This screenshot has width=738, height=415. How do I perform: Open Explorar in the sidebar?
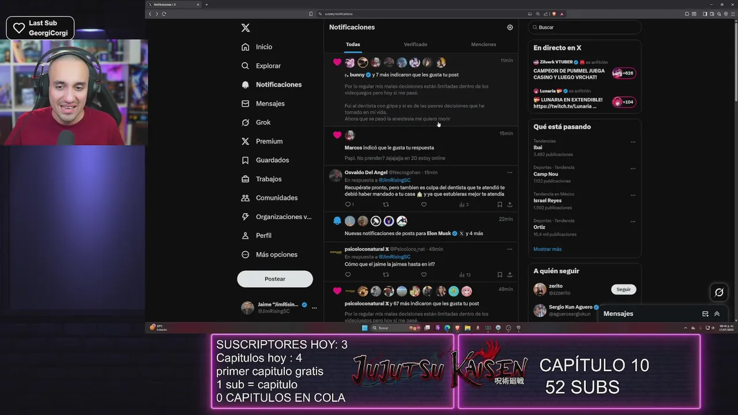(x=261, y=66)
